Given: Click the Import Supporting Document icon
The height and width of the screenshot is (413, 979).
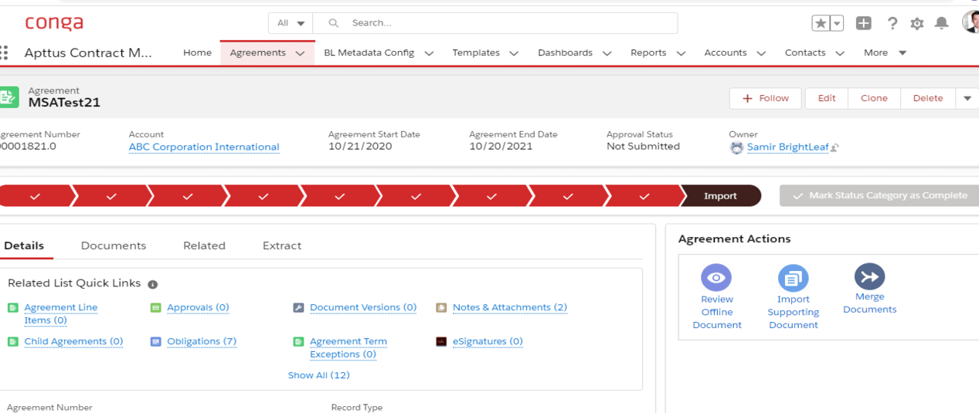Looking at the screenshot, I should coord(793,278).
